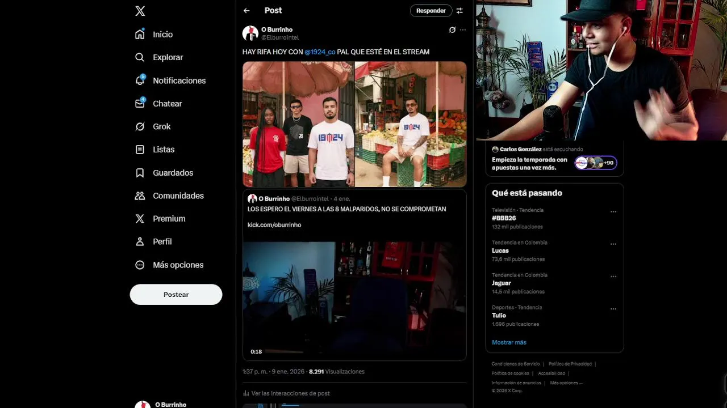Expand Más opciones footer link

point(566,382)
